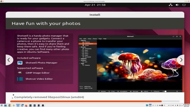Open File Explorer from the Windows taskbar
The height and width of the screenshot is (107, 190).
click(x=5, y=105)
